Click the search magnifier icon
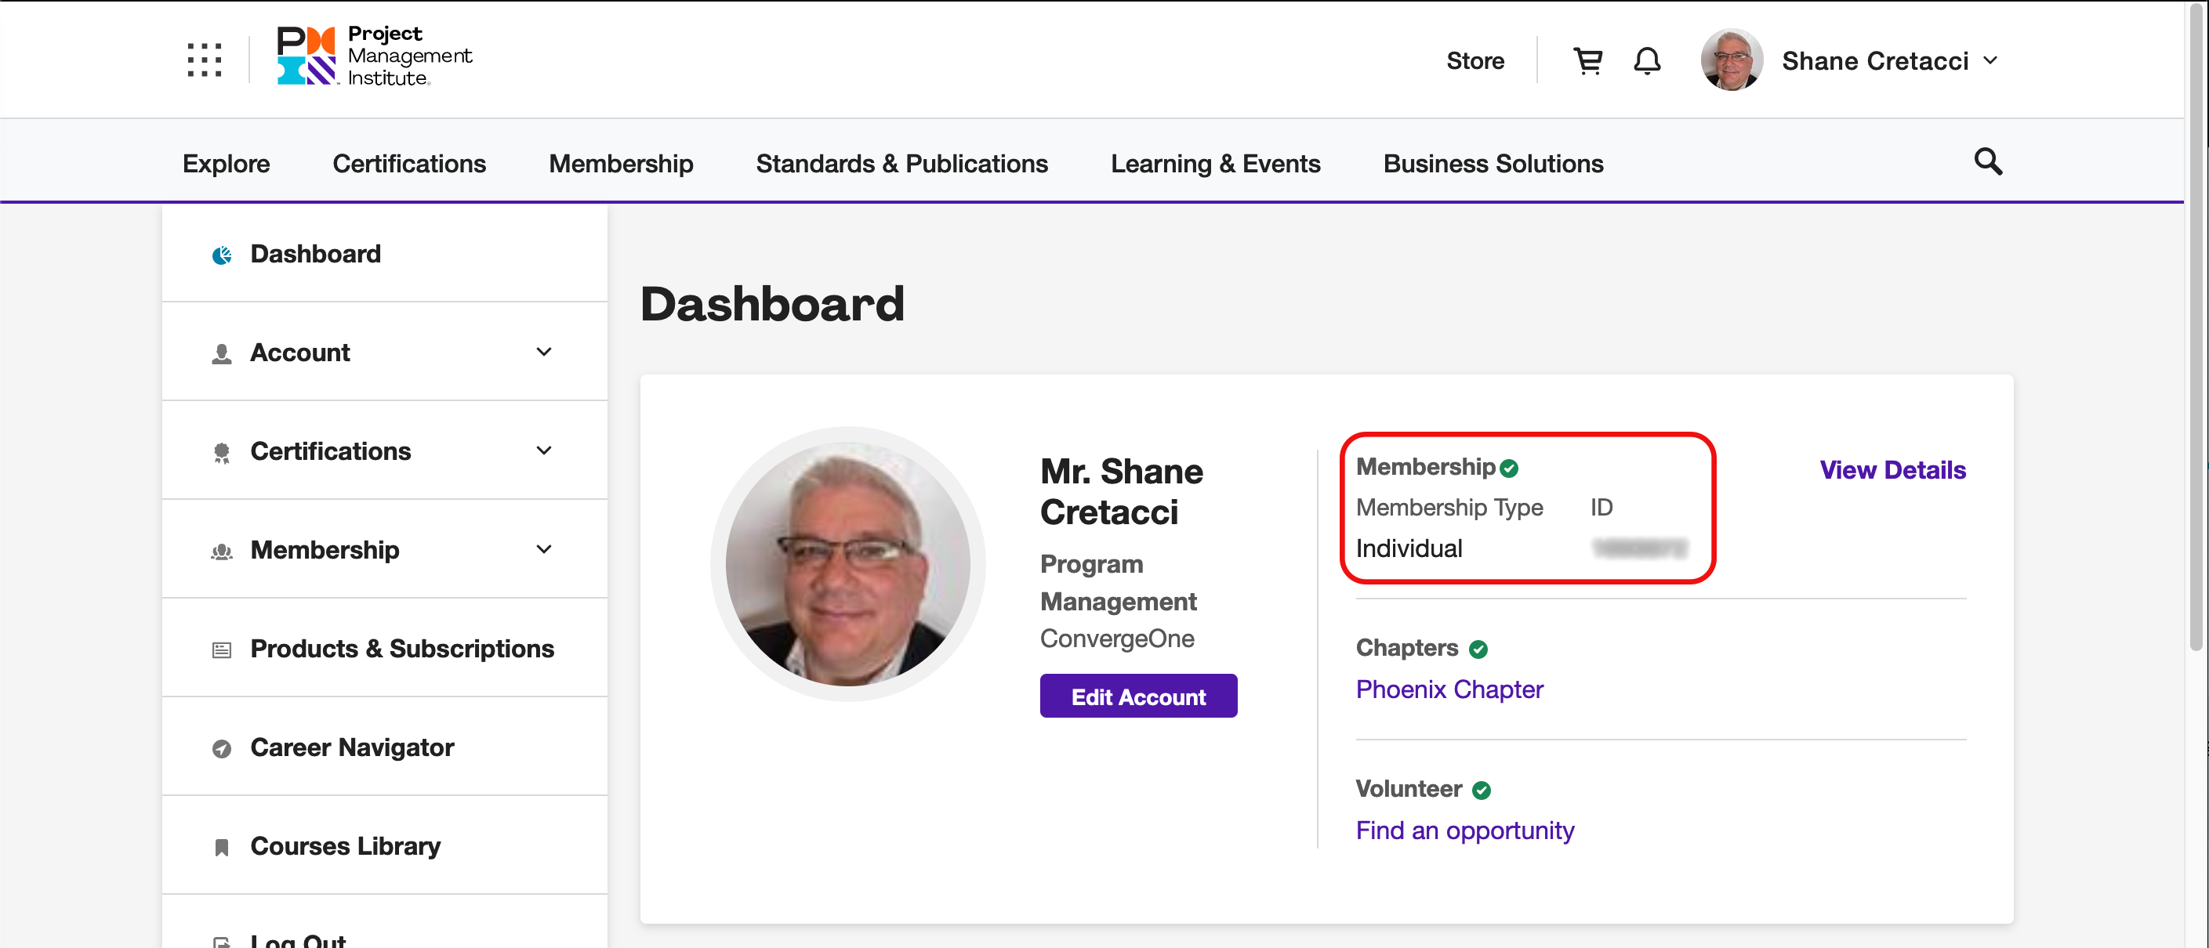This screenshot has width=2209, height=948. (1987, 161)
